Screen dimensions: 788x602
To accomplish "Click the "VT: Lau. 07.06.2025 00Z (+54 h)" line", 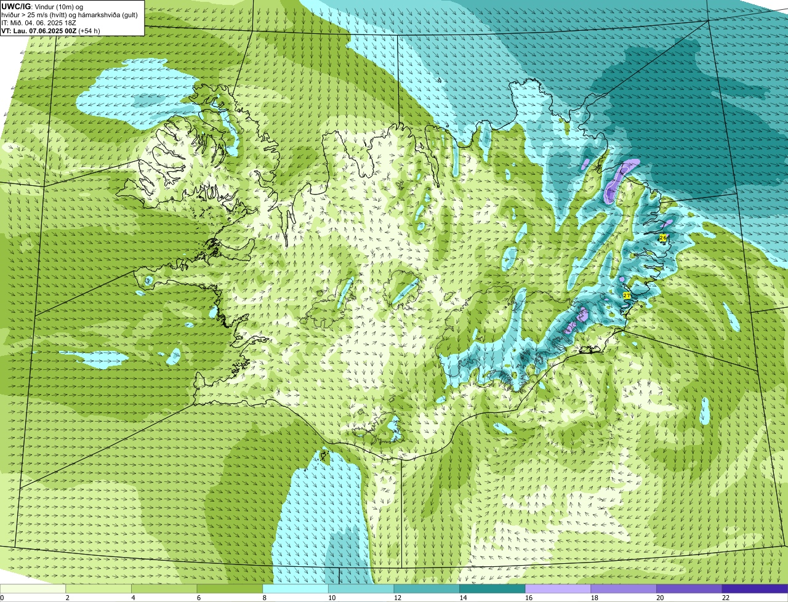I will (x=50, y=31).
